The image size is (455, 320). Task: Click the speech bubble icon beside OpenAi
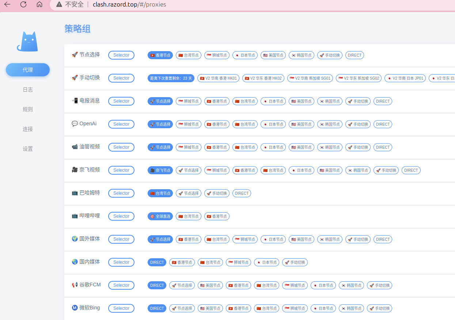(75, 124)
